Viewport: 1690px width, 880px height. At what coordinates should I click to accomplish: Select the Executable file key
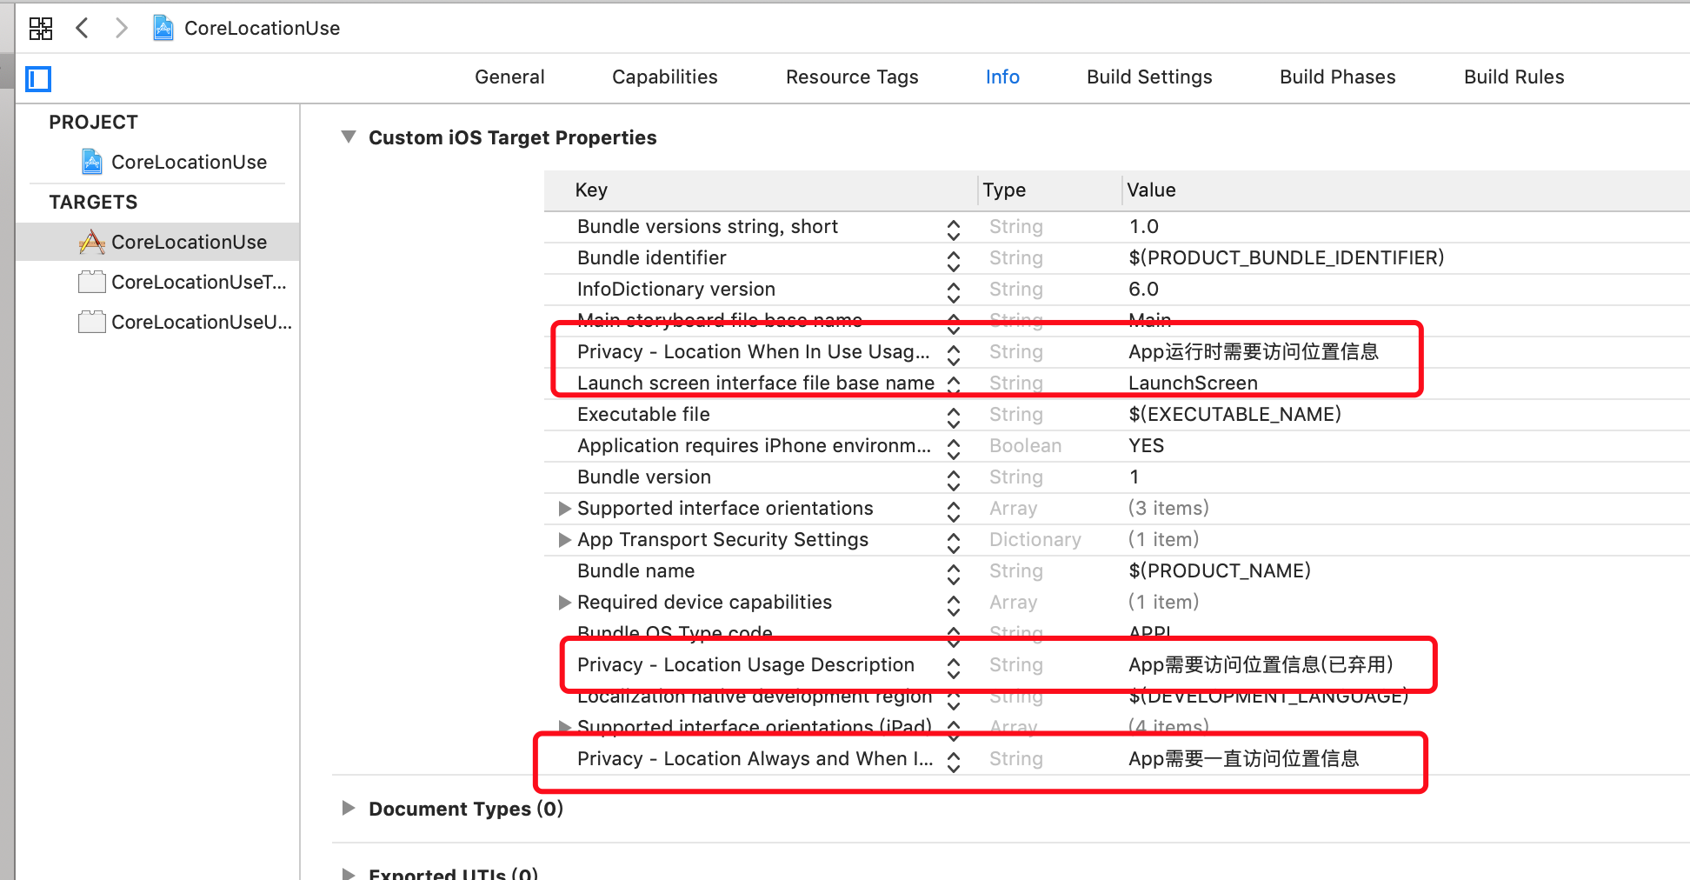tap(643, 414)
